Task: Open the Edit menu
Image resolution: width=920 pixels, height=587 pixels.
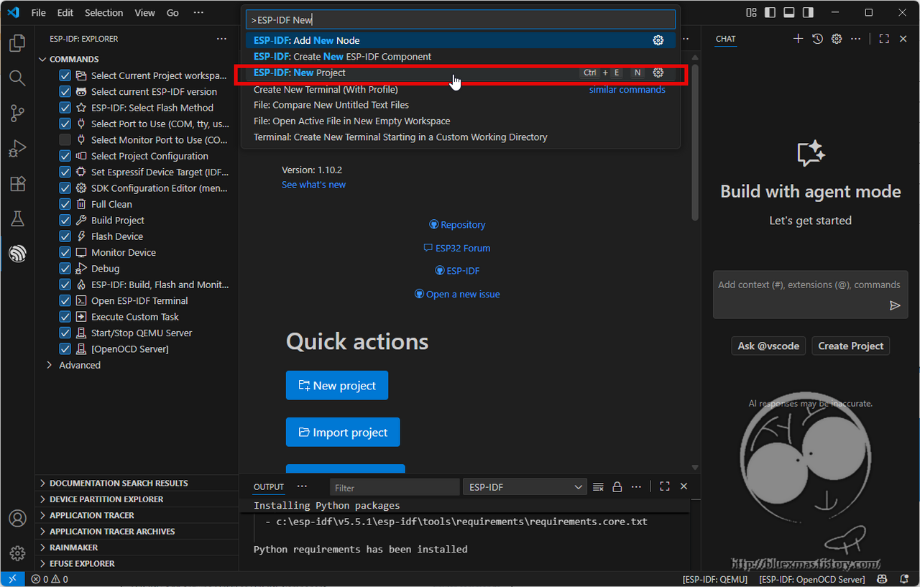Action: click(x=65, y=13)
